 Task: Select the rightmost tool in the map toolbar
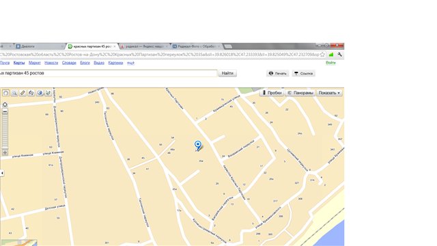[x=48, y=93]
